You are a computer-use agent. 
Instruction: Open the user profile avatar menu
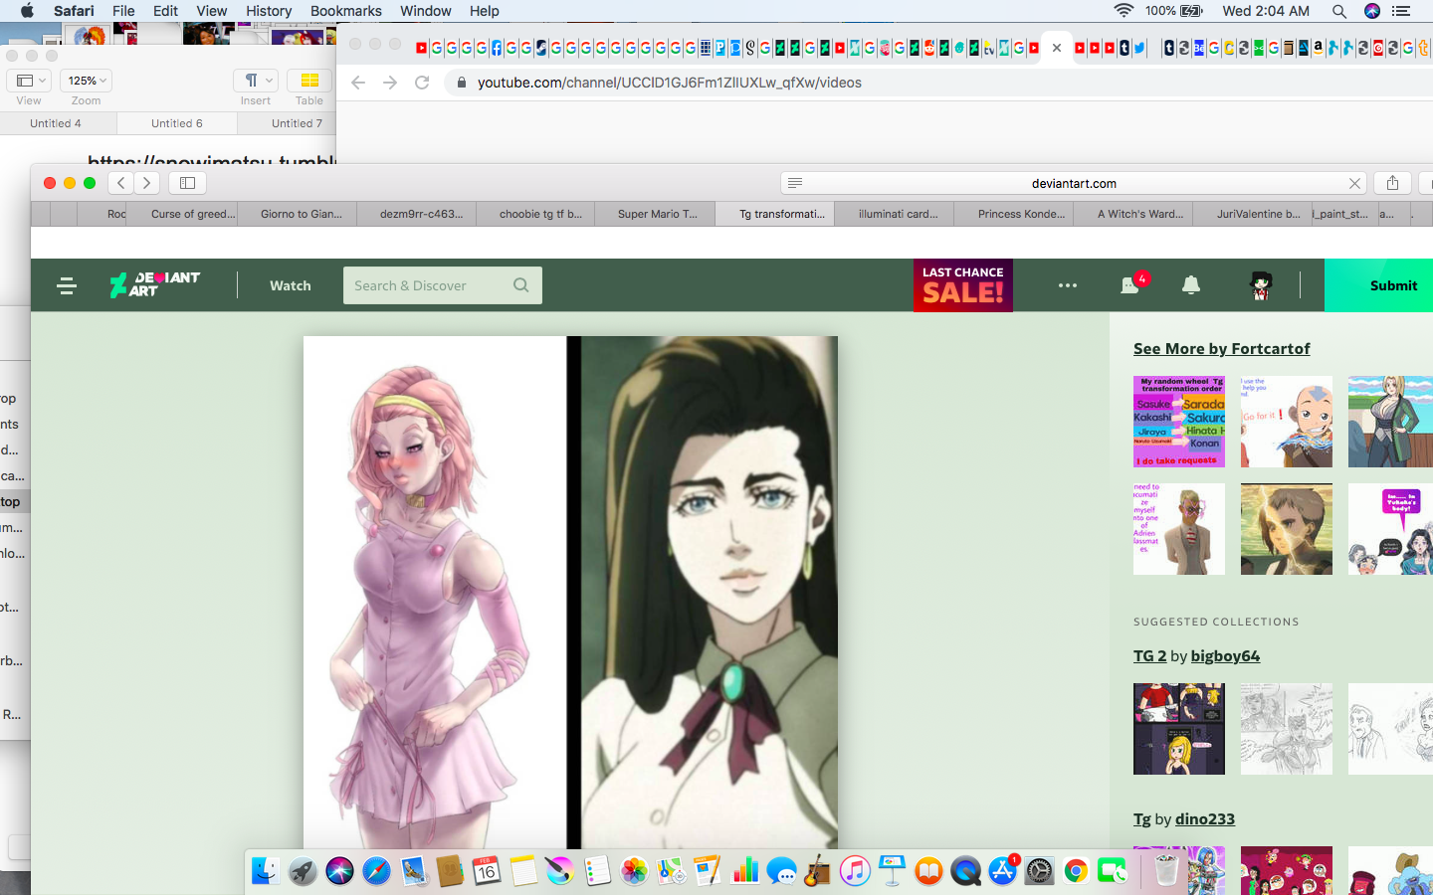coord(1261,285)
